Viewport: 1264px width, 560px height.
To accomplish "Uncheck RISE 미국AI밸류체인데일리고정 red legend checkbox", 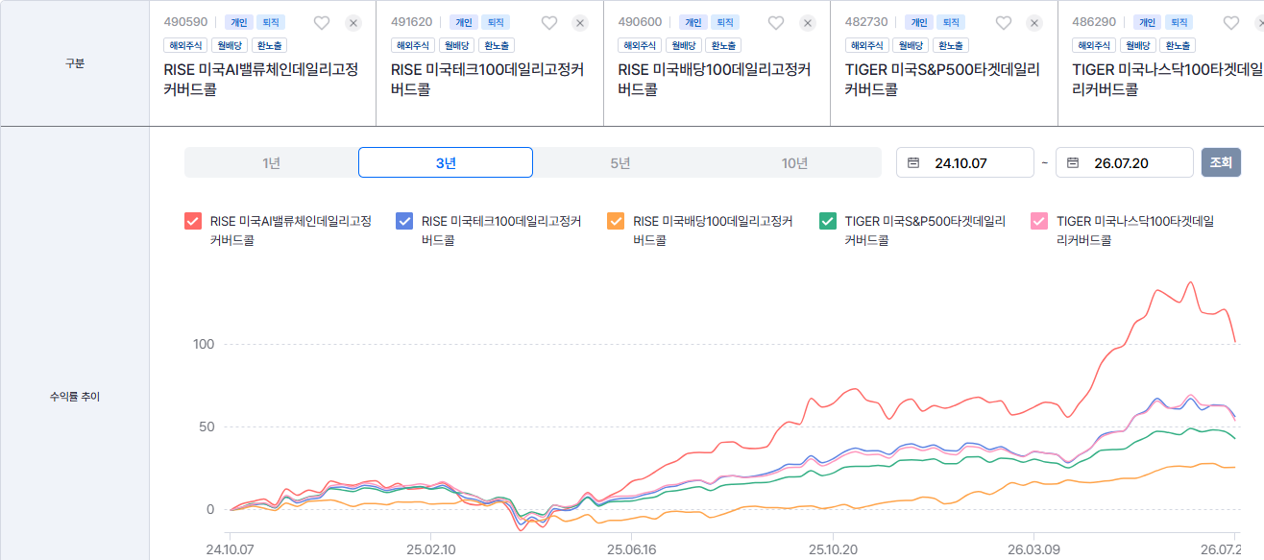I will pos(192,221).
